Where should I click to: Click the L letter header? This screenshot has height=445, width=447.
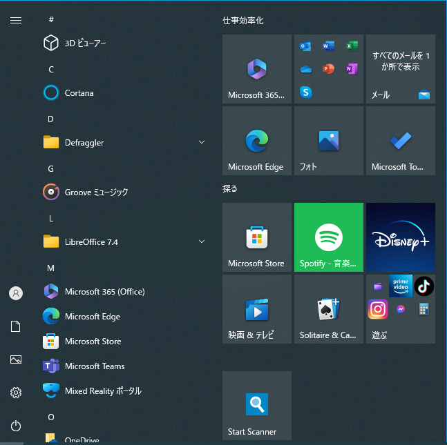point(51,219)
